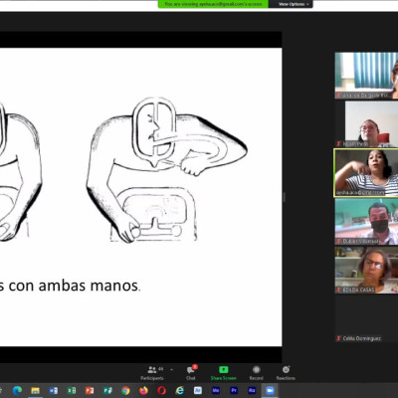
Task: Open the Participants panel
Action: pyautogui.click(x=152, y=373)
